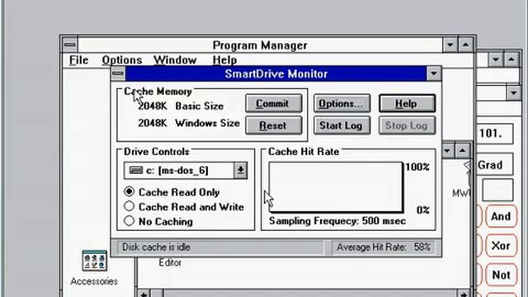Open the Options menu in Program Manager
Image resolution: width=528 pixels, height=297 pixels.
(122, 60)
